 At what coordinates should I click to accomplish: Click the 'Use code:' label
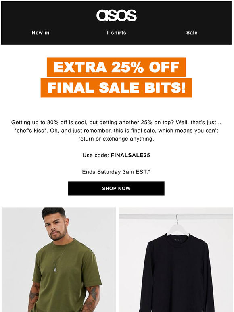(96, 155)
